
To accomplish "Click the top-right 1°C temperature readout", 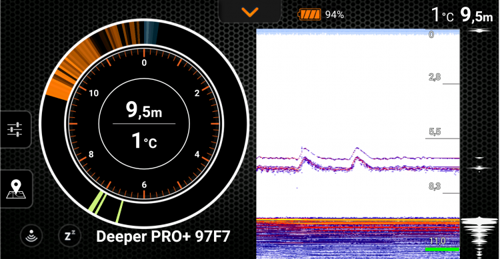I will [442, 15].
